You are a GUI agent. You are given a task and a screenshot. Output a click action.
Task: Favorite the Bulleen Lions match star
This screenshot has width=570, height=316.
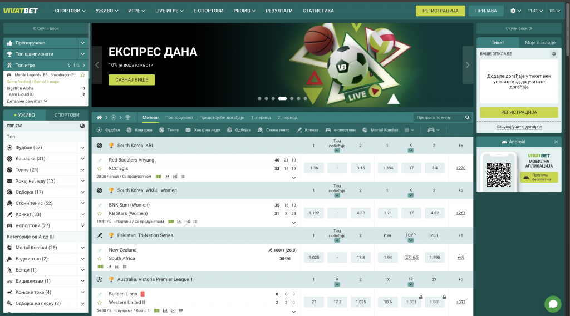click(x=99, y=302)
